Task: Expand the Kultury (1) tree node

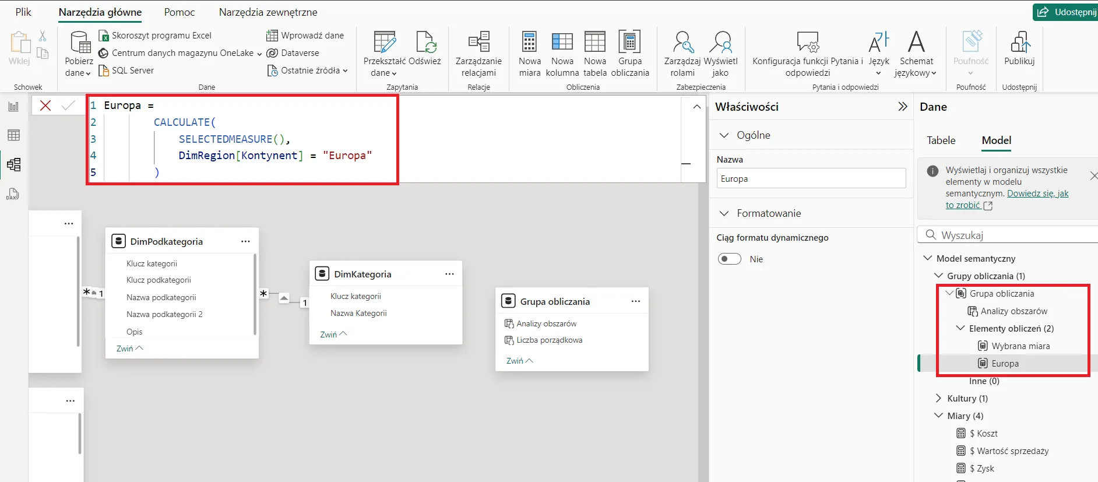Action: coord(938,398)
